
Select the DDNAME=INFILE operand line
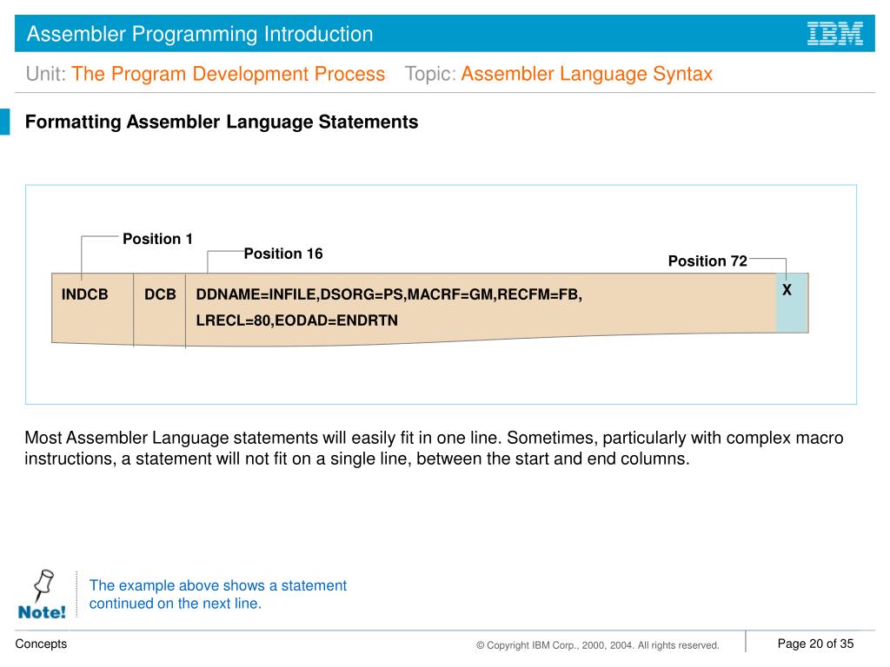tap(389, 294)
